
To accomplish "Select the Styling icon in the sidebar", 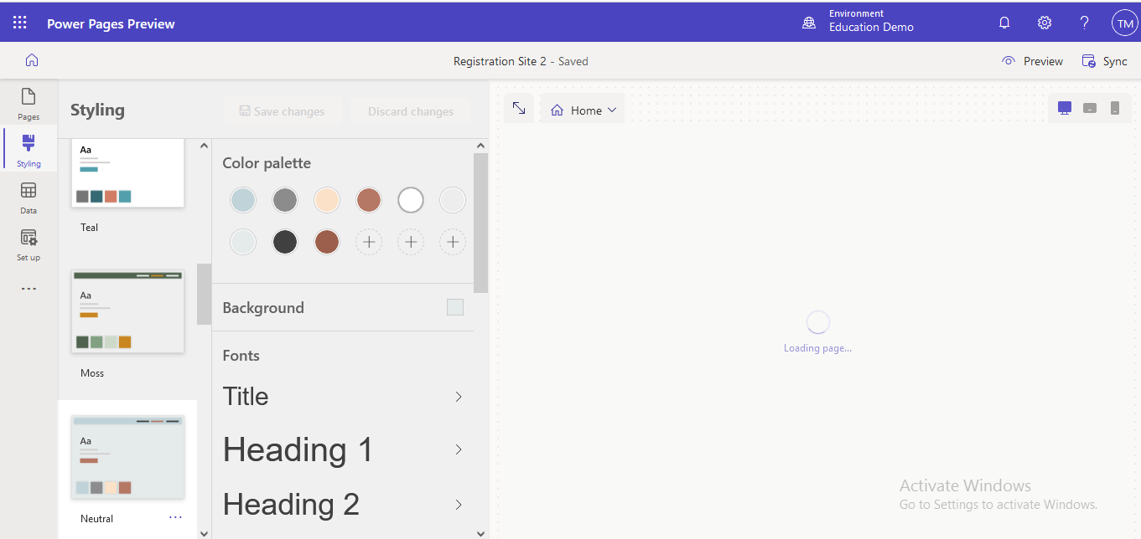I will pos(28,148).
